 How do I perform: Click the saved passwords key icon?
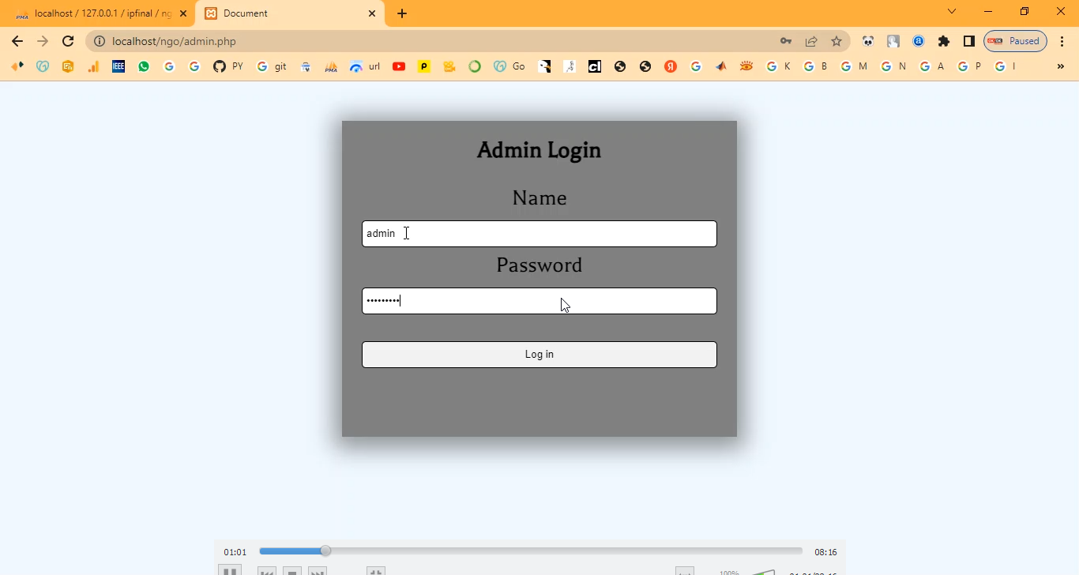click(x=786, y=41)
